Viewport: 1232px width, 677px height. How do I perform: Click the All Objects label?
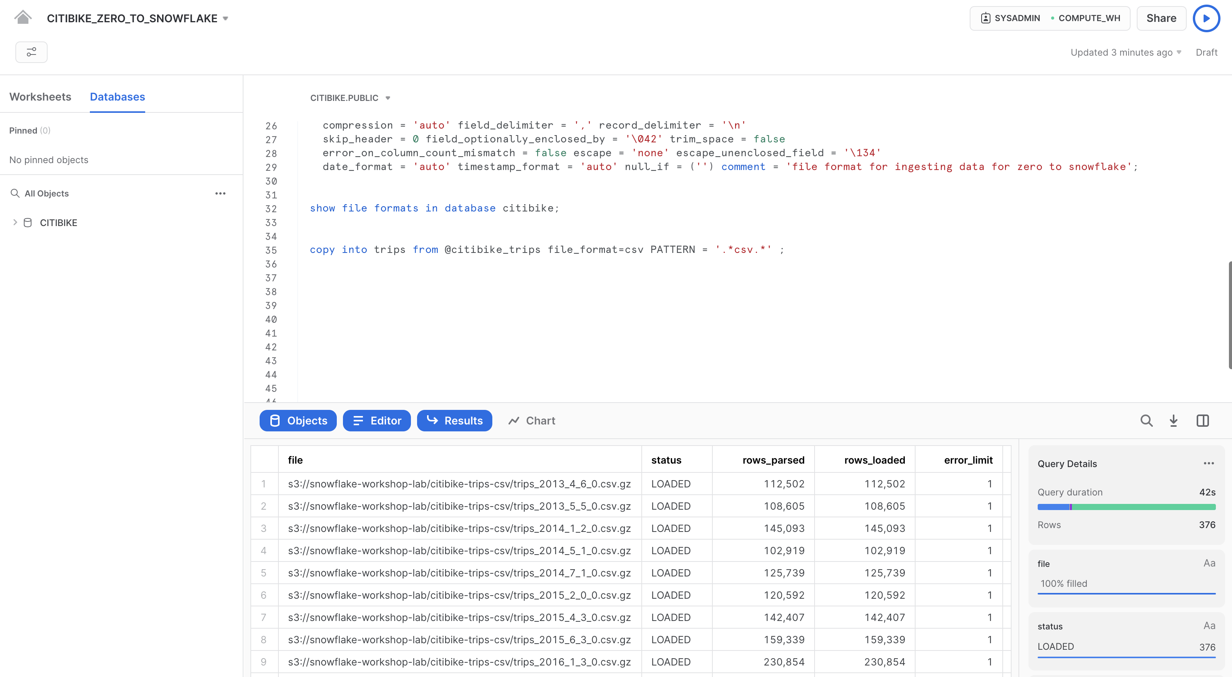tap(46, 194)
